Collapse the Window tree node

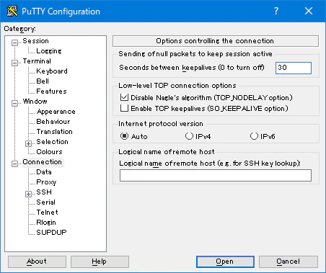pyautogui.click(x=15, y=103)
